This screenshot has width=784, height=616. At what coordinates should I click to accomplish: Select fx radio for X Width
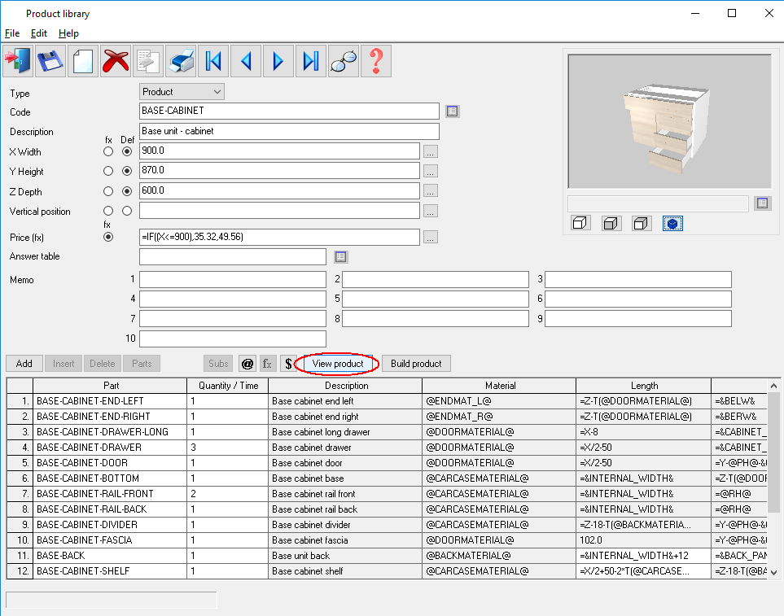point(108,151)
